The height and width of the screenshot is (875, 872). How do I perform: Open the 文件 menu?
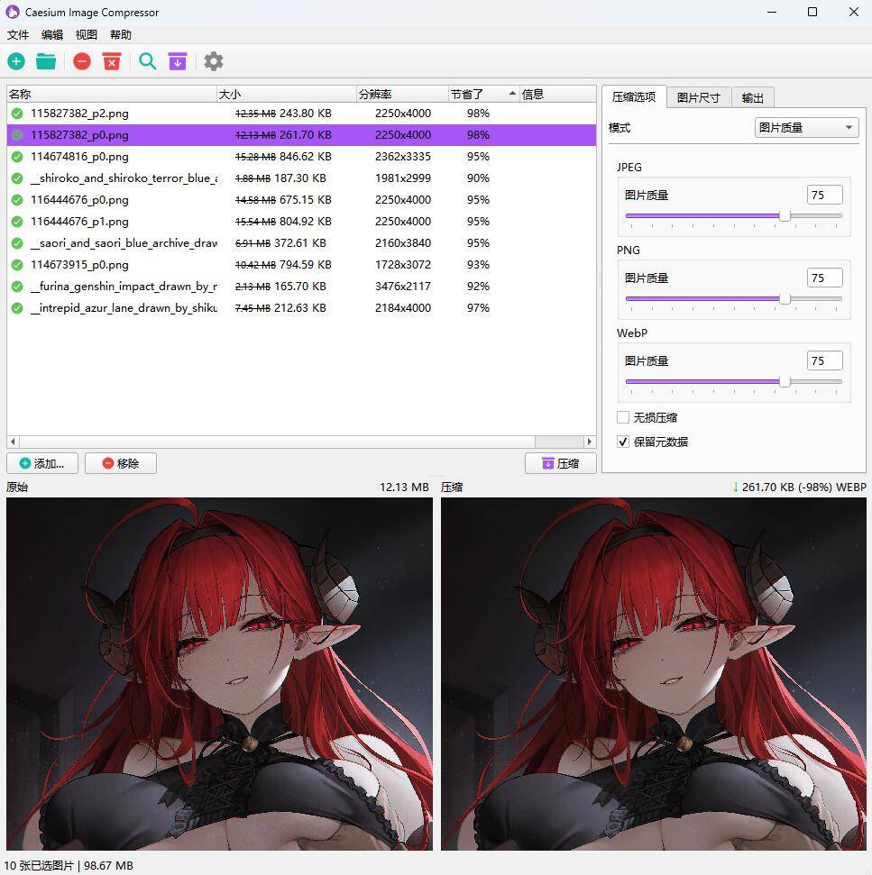click(x=18, y=35)
